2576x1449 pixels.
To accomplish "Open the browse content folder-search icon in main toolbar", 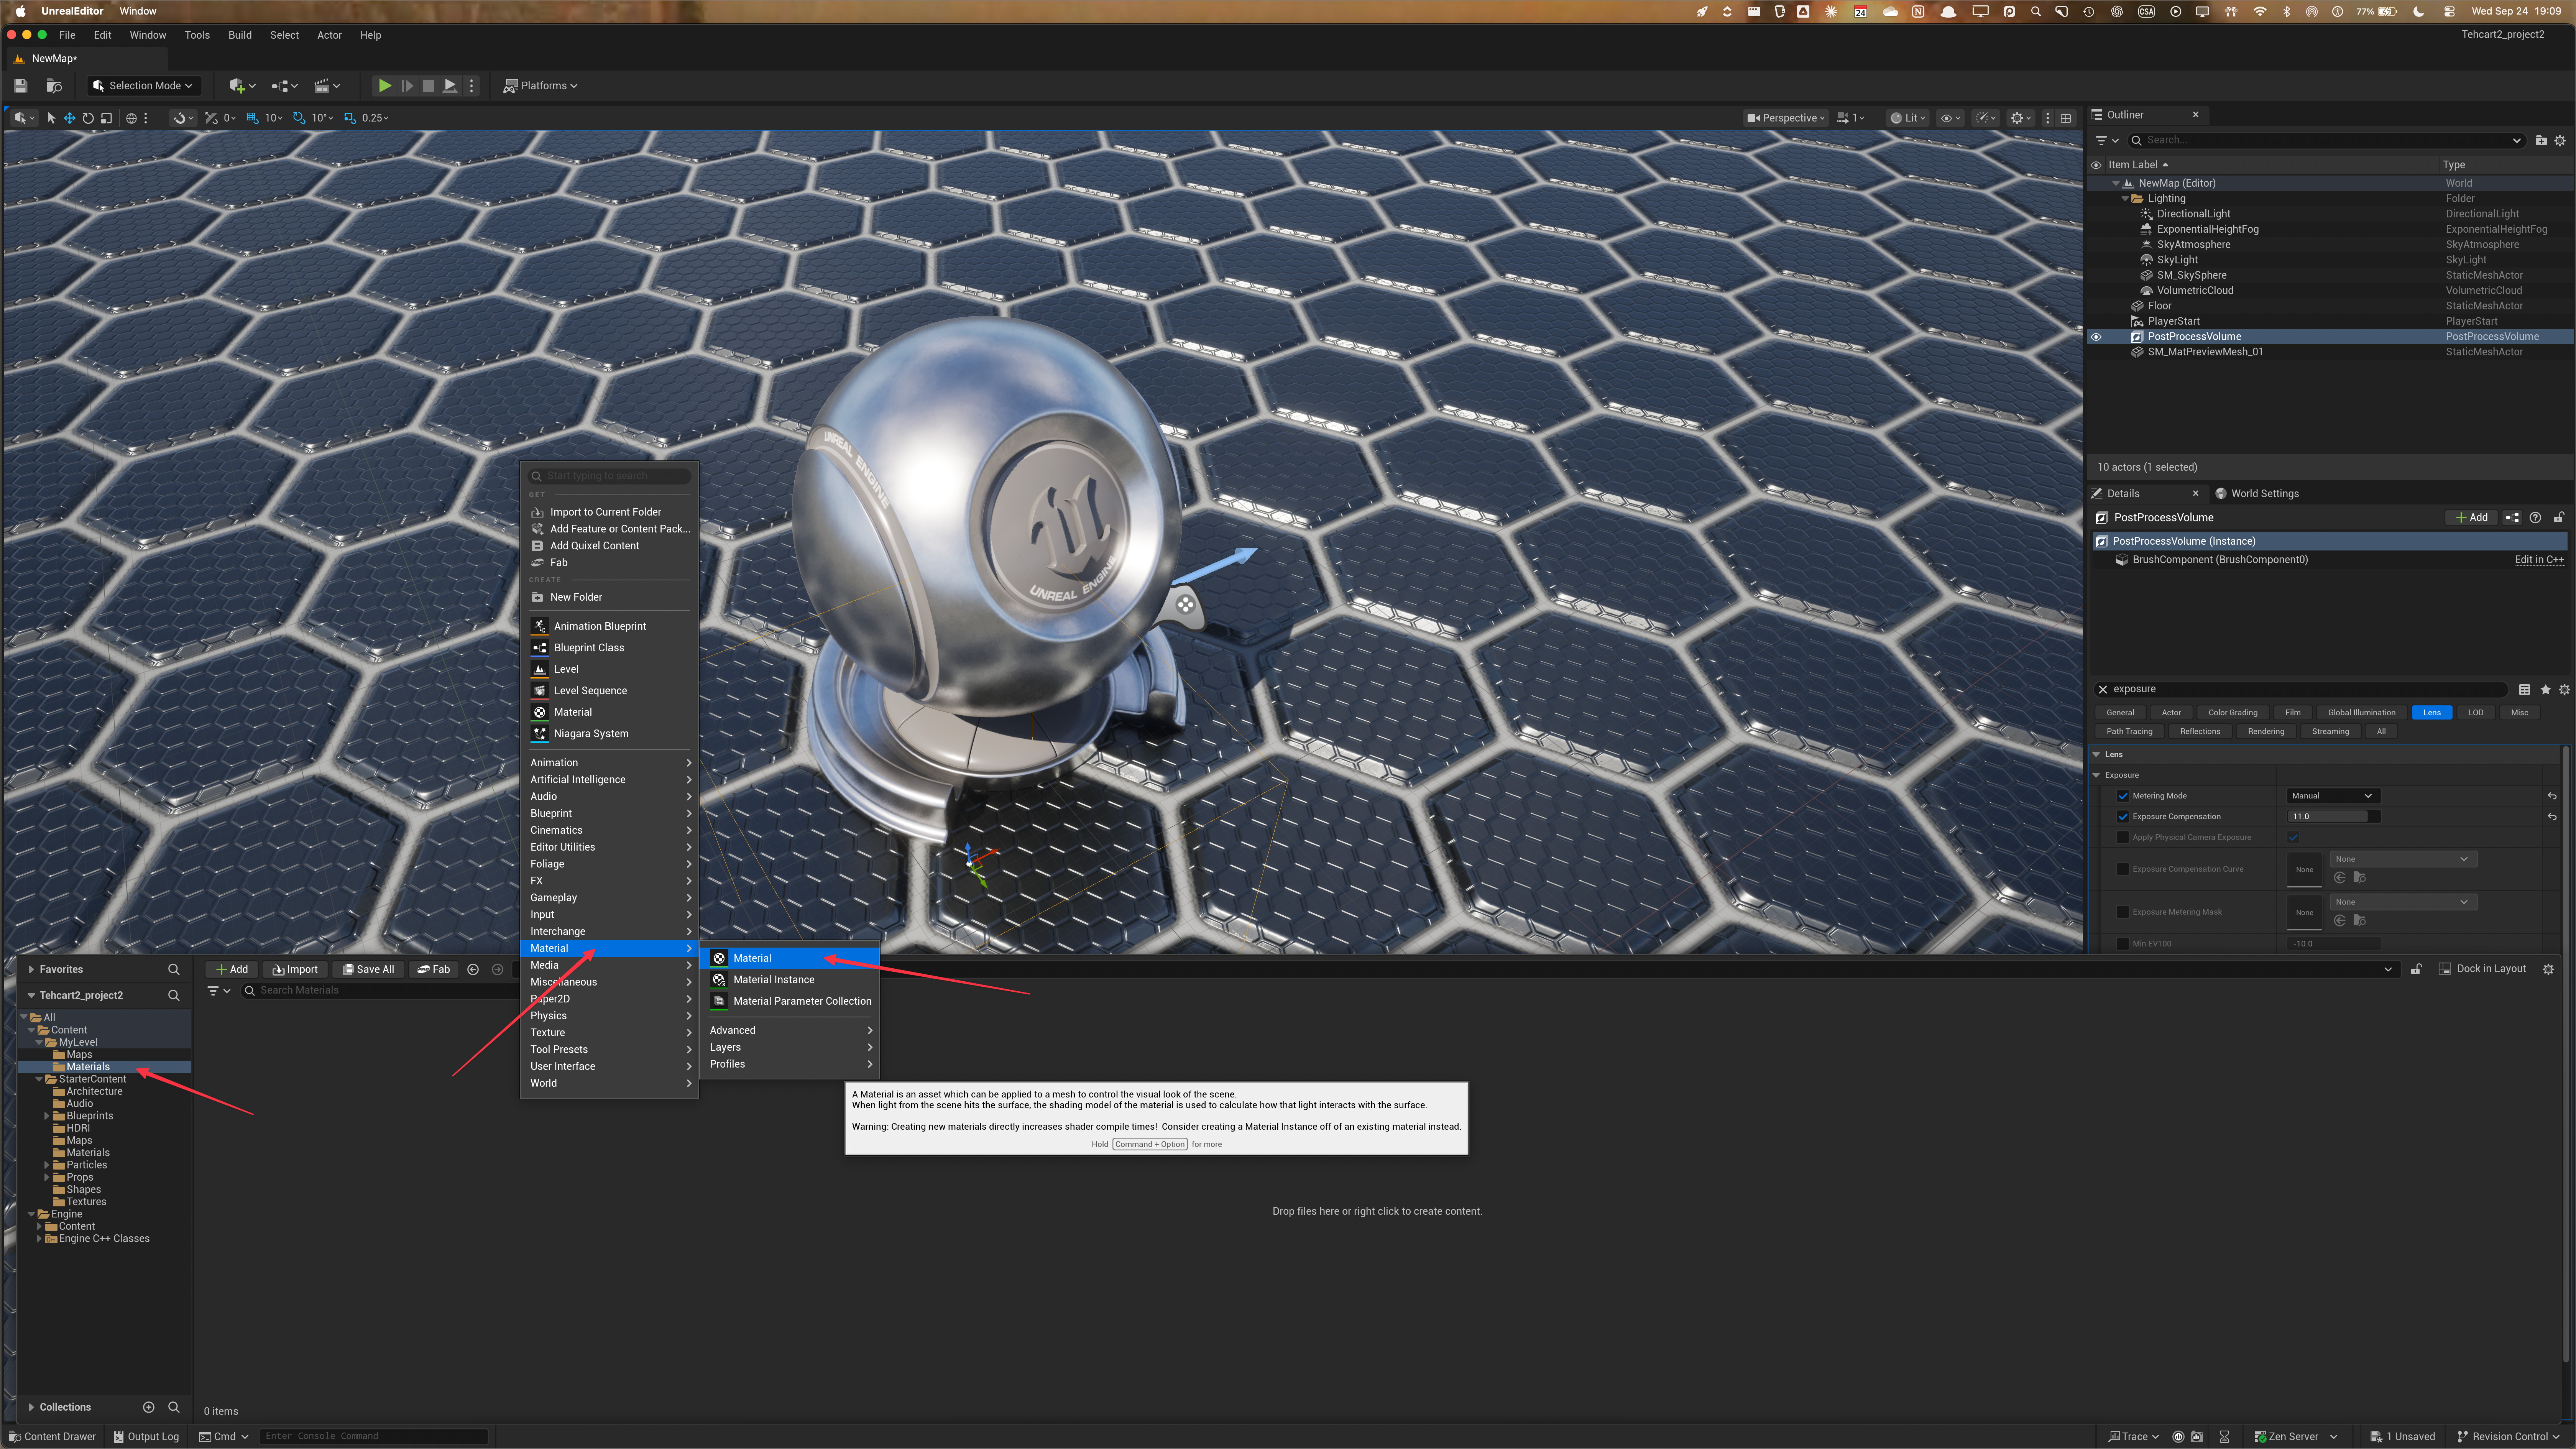I will click(x=54, y=86).
